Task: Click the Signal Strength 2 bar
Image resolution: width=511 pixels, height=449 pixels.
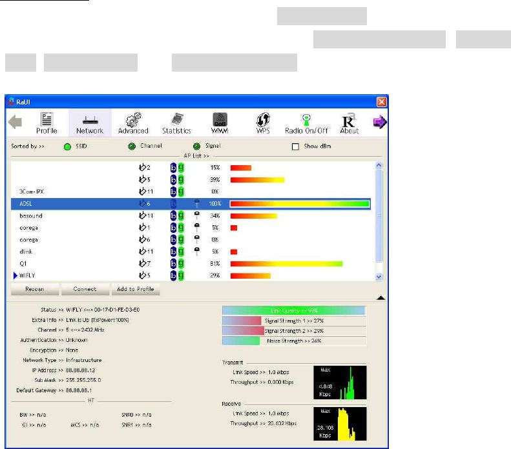Action: coord(295,331)
